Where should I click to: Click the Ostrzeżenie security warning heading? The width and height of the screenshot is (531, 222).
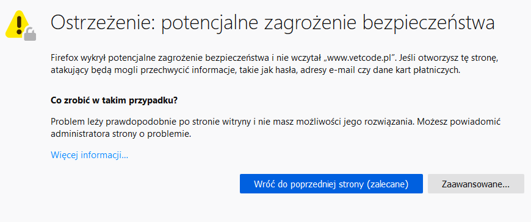273,24
